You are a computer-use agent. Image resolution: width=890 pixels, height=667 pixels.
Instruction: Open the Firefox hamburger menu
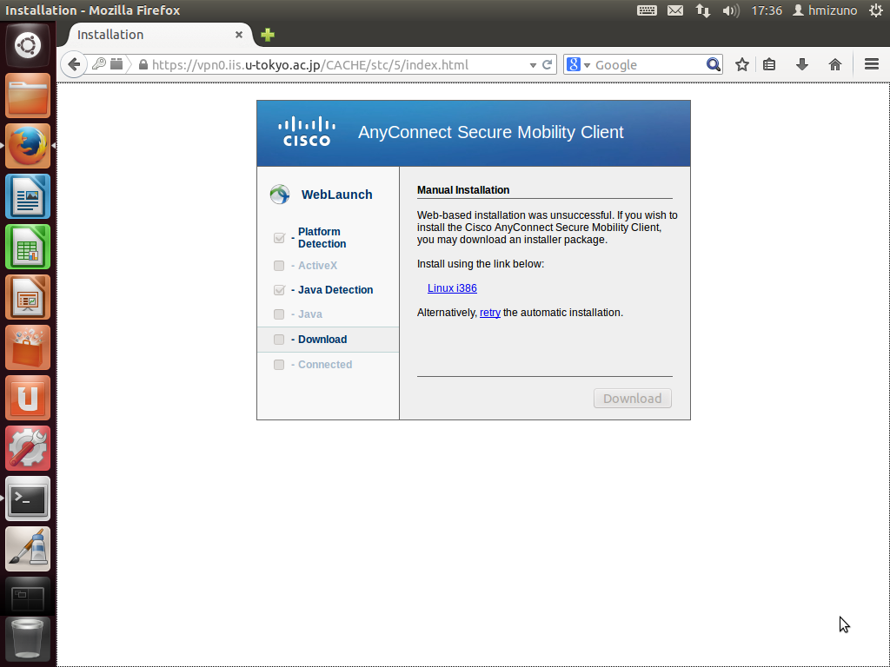coord(871,64)
